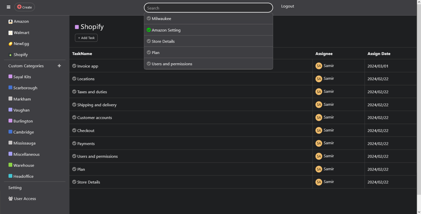Choose Store Details in search dropdown
Image resolution: width=421 pixels, height=214 pixels.
tap(163, 41)
